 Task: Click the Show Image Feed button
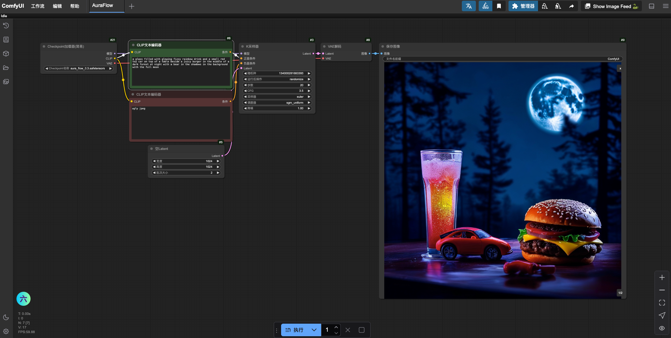pyautogui.click(x=611, y=6)
